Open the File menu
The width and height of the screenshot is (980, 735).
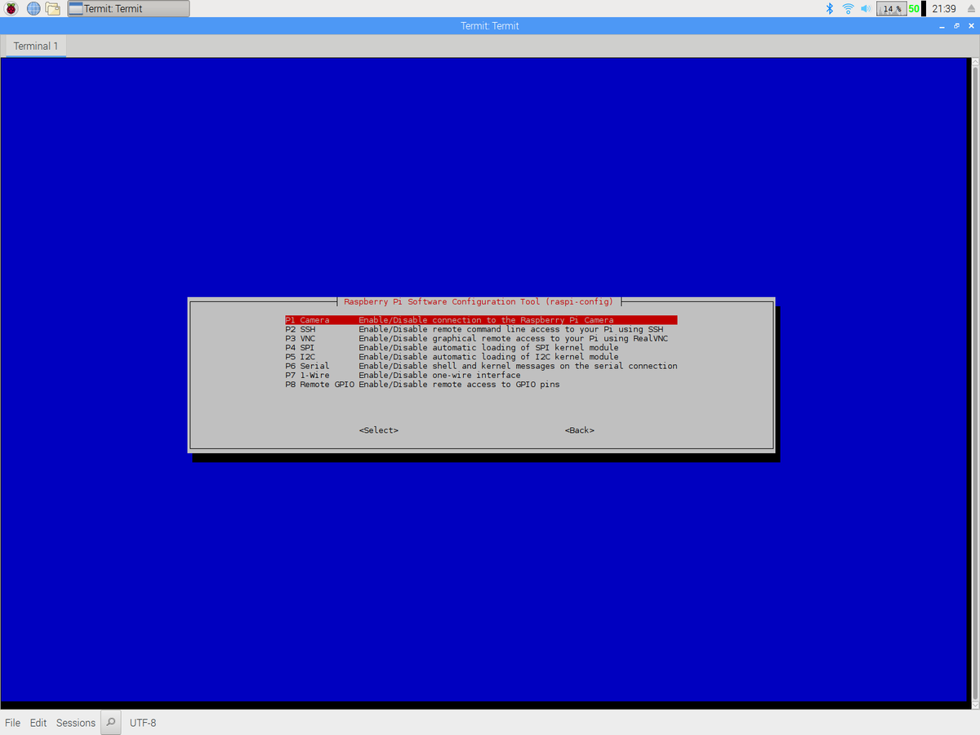coord(13,723)
